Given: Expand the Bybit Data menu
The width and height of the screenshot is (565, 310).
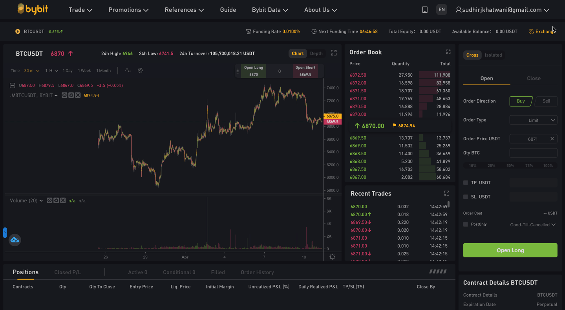Looking at the screenshot, I should pos(270,10).
